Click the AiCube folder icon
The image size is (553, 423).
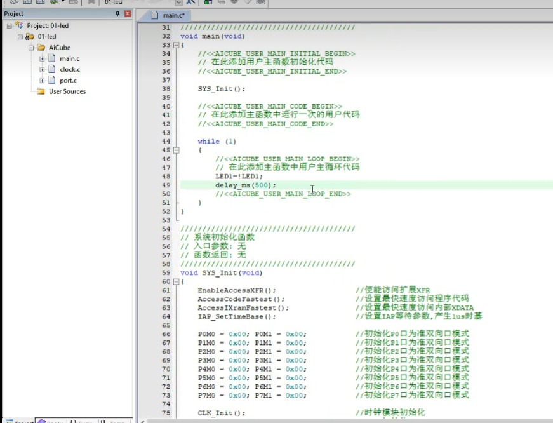(x=41, y=48)
